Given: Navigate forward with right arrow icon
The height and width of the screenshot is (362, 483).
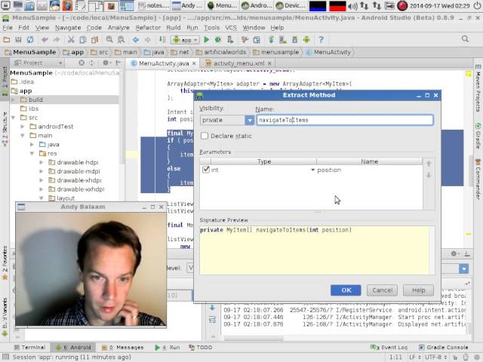Looking at the screenshot, I should click(x=148, y=40).
